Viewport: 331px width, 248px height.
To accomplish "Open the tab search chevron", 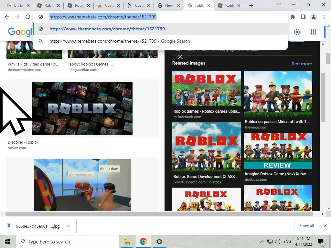I will pyautogui.click(x=279, y=5).
